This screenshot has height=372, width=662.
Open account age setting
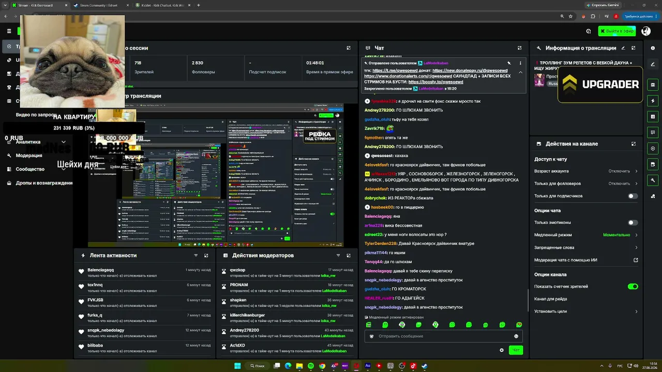coord(586,171)
